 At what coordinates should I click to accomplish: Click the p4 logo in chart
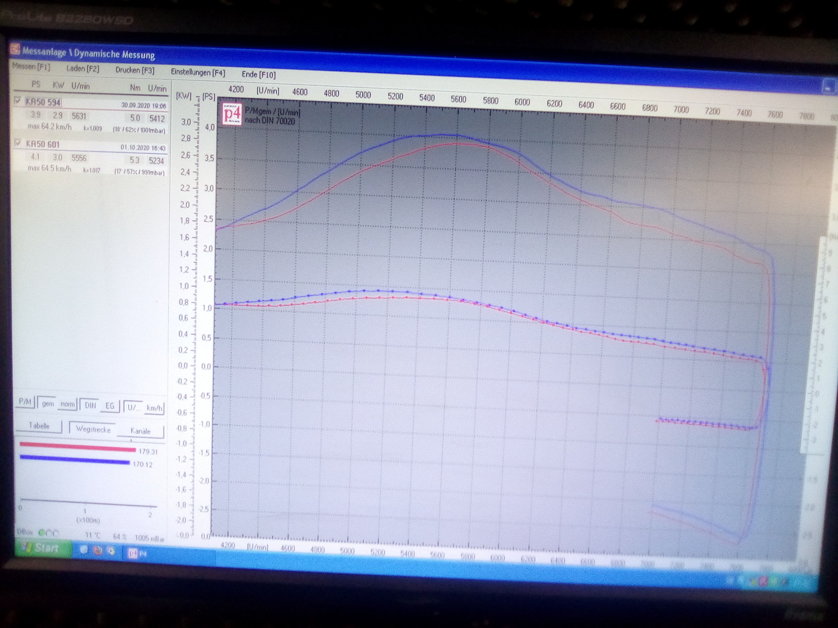232,114
